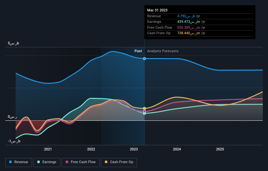The height and width of the screenshot is (171, 268).
Task: Click the 2024 x-axis label
Action: click(177, 149)
